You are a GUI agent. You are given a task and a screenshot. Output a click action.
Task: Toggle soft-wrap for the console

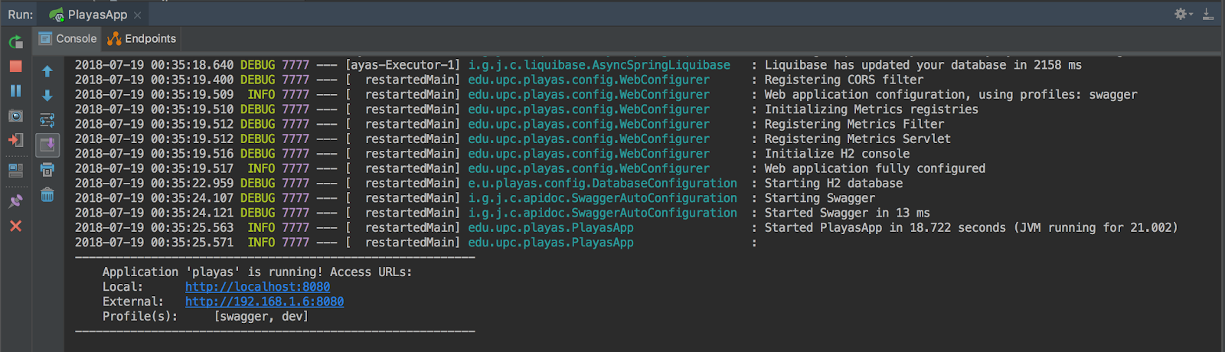pos(47,120)
